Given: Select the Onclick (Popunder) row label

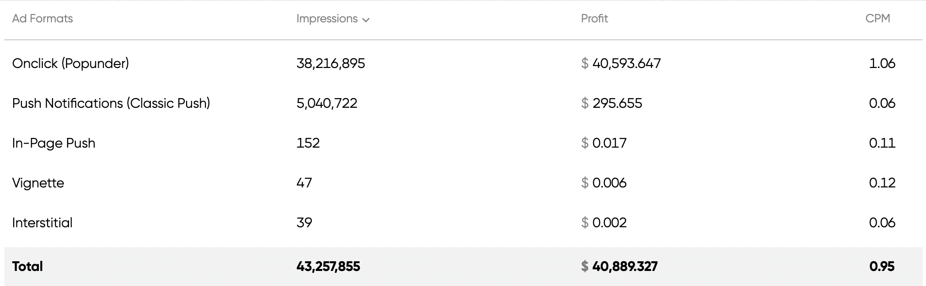Looking at the screenshot, I should pyautogui.click(x=70, y=63).
